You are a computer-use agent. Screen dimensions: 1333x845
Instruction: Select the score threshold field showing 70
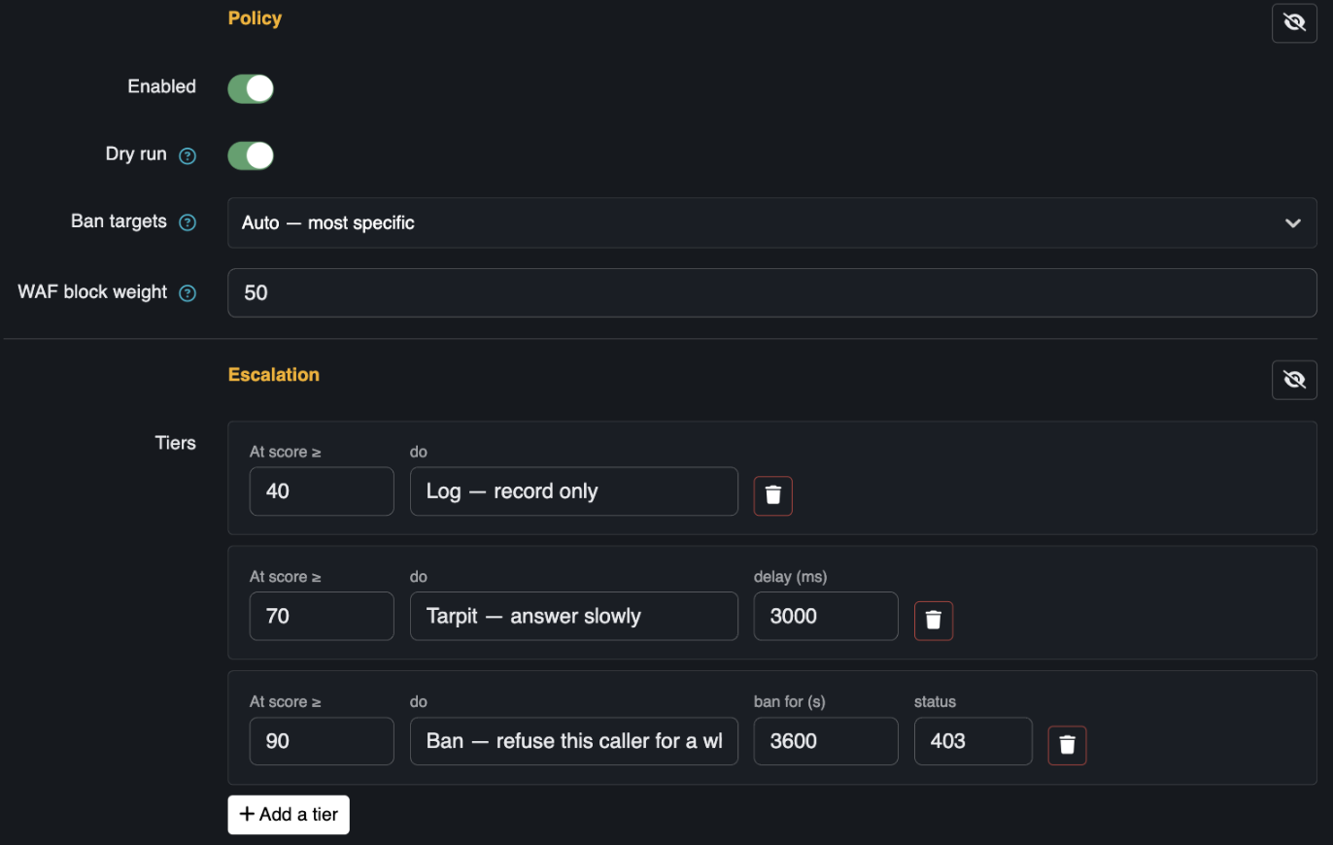coord(322,616)
